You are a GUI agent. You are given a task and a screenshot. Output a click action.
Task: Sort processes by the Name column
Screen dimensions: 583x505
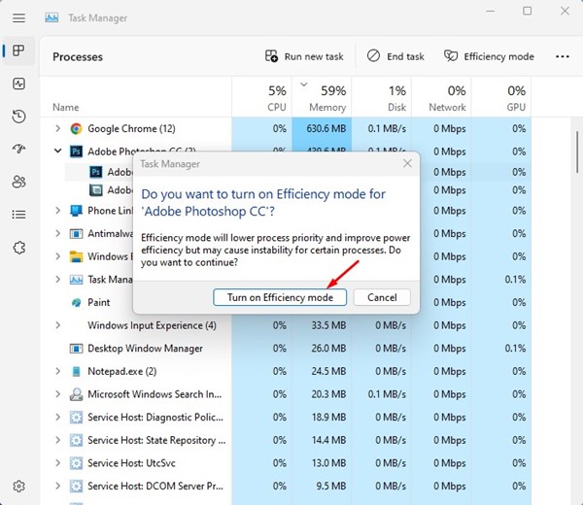(x=136, y=97)
